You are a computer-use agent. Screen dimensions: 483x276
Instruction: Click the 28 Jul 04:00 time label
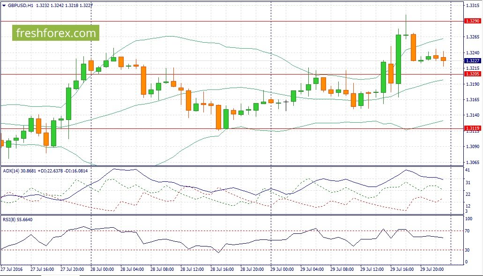click(x=133, y=269)
